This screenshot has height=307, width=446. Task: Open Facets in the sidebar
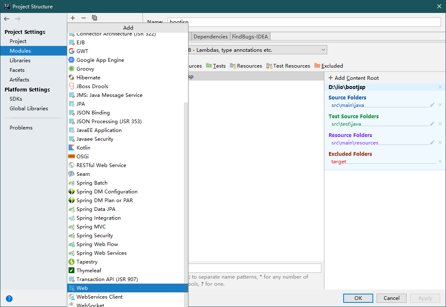click(x=33, y=70)
